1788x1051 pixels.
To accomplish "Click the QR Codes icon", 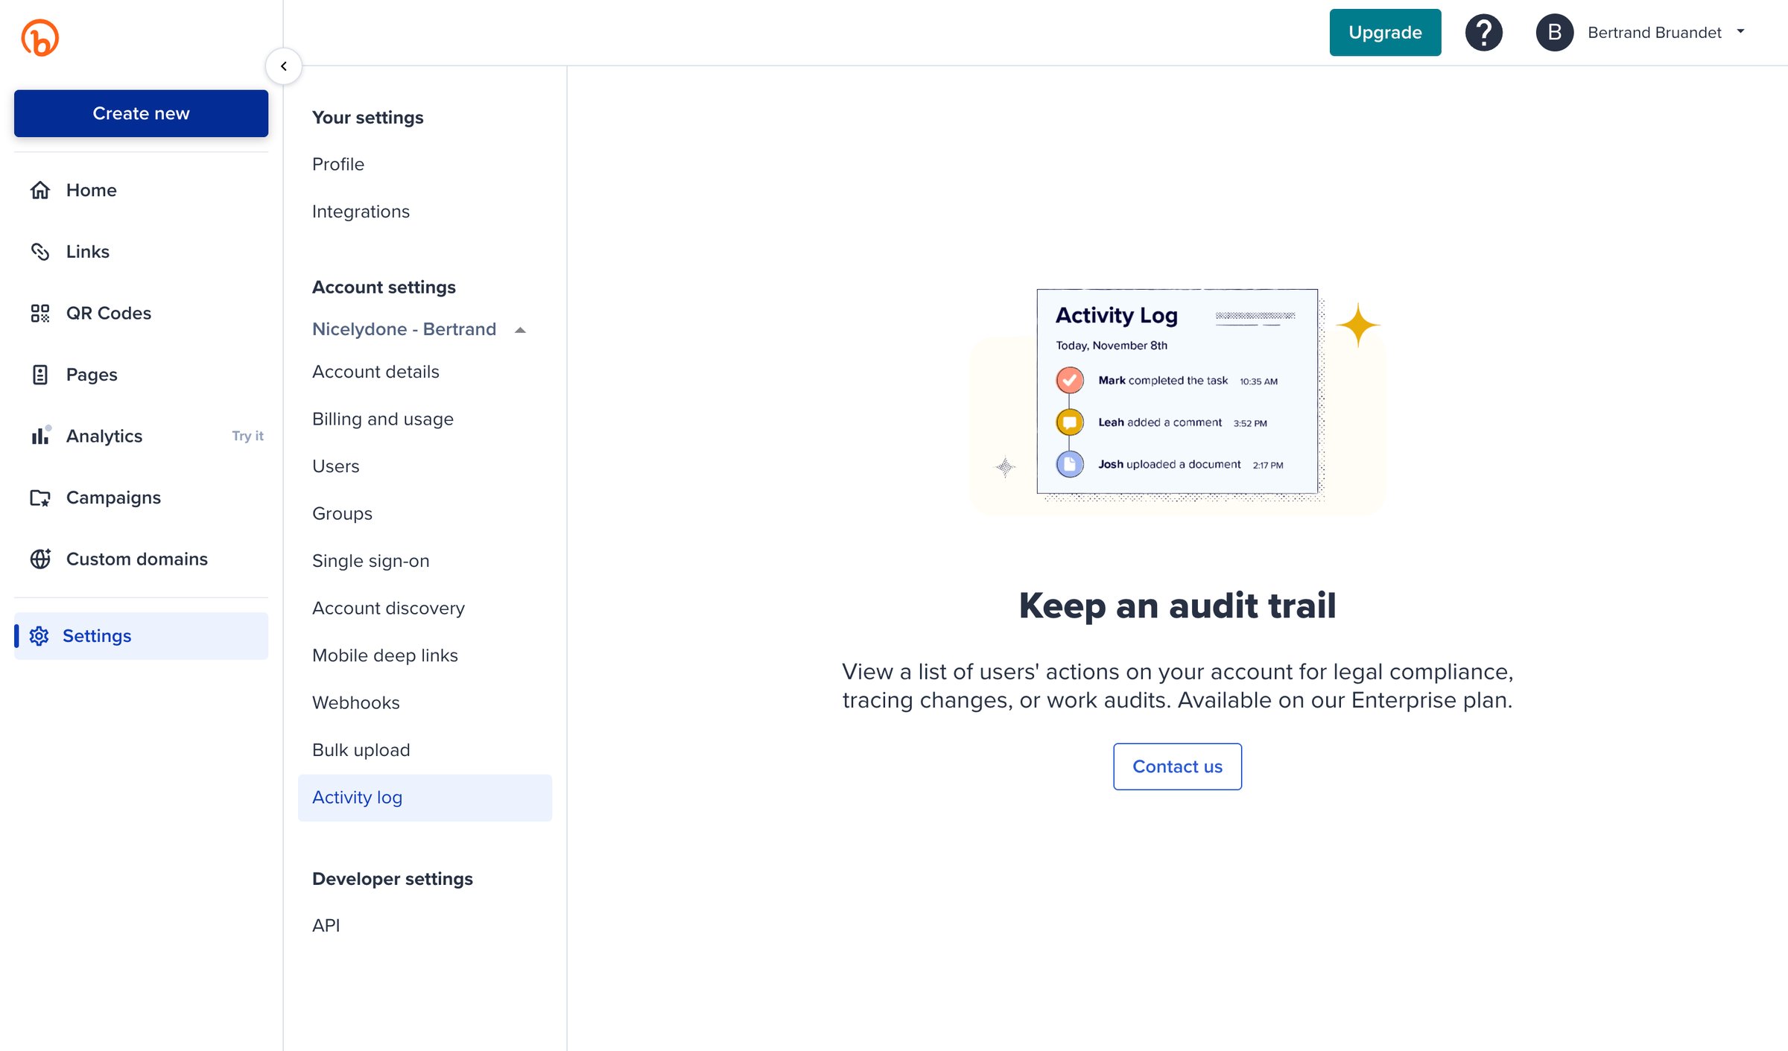I will click(x=40, y=313).
